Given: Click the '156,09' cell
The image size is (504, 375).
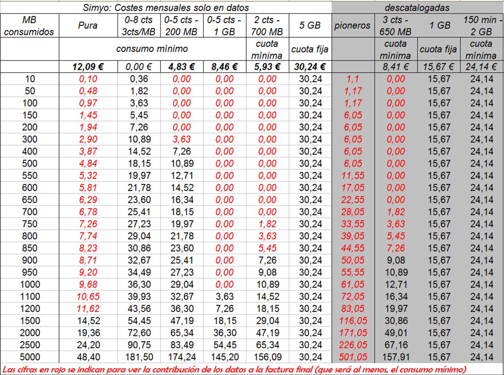Looking at the screenshot, I should [x=268, y=357].
